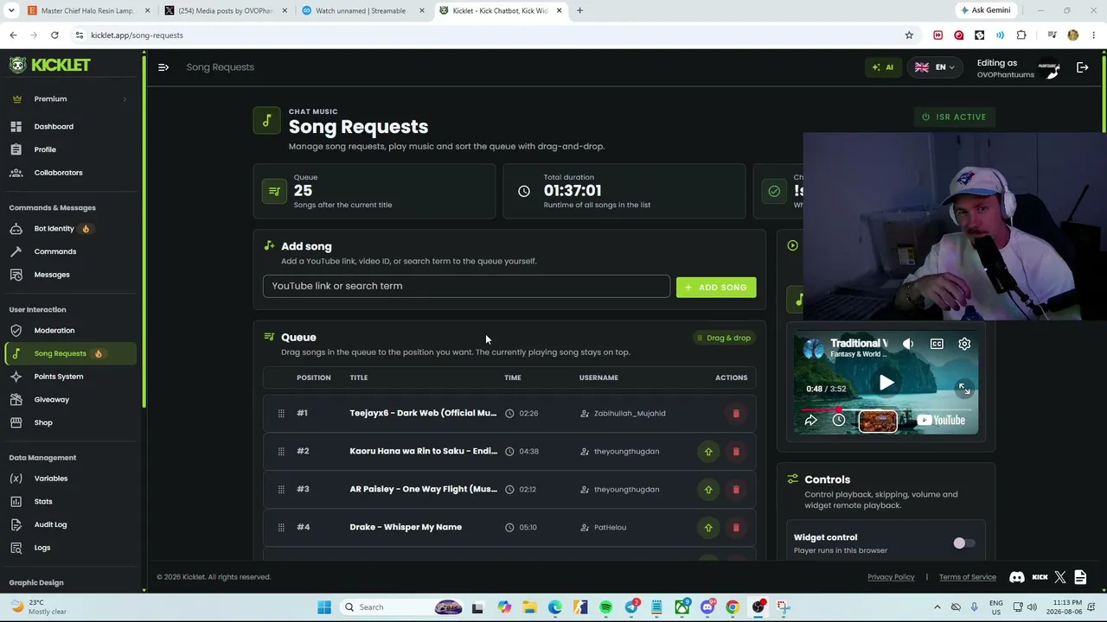
Task: Click the share arrow in the YouTube player
Action: [810, 421]
